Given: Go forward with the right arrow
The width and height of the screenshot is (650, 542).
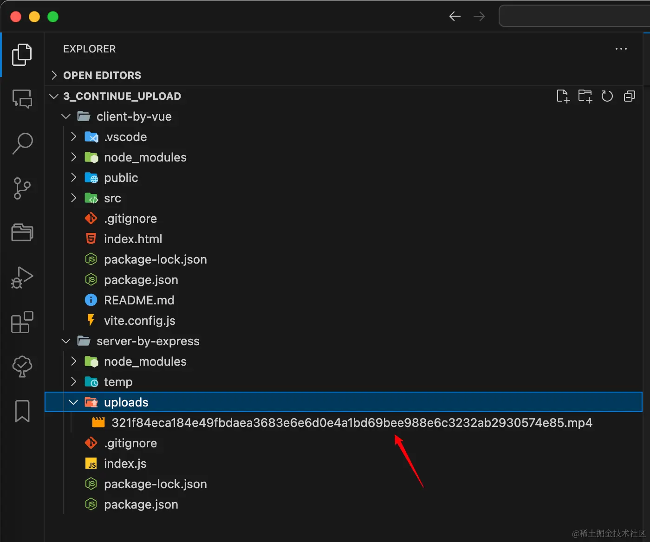Looking at the screenshot, I should click(479, 16).
